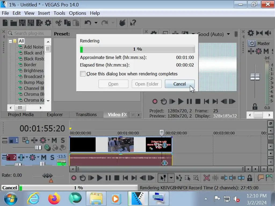Toggle the Master fader lock icon
The image size is (275, 206).
point(255,106)
